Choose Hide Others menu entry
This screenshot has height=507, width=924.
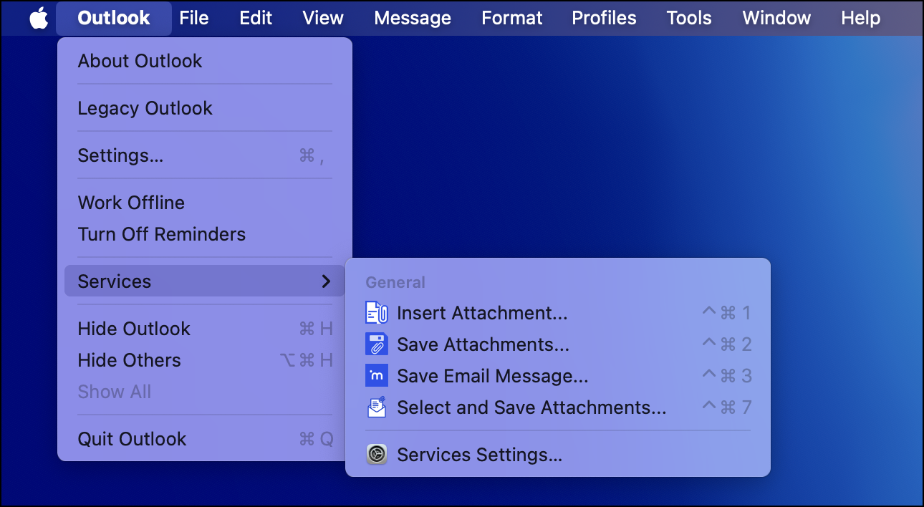(129, 360)
